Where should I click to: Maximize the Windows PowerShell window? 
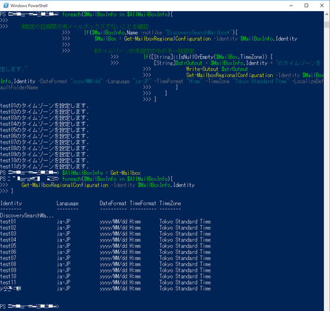point(306,6)
